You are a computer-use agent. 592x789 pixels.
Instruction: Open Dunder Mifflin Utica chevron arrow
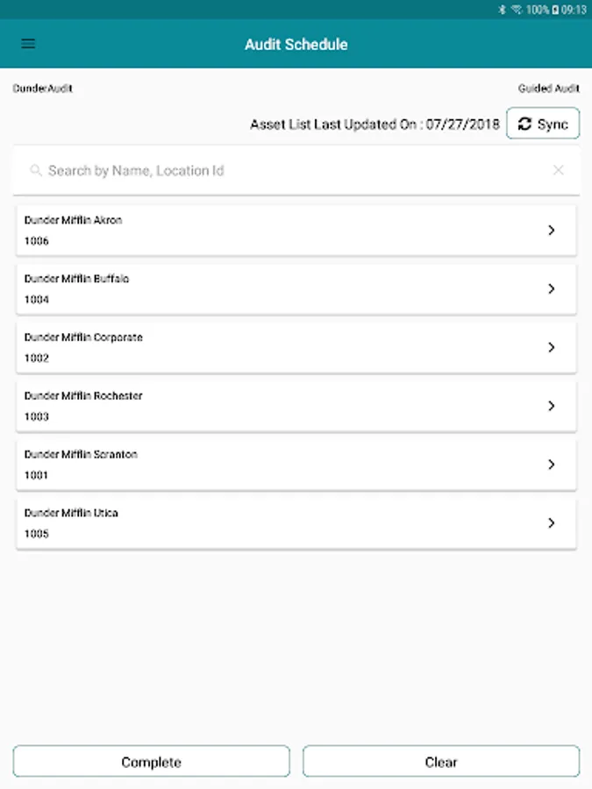coord(551,523)
